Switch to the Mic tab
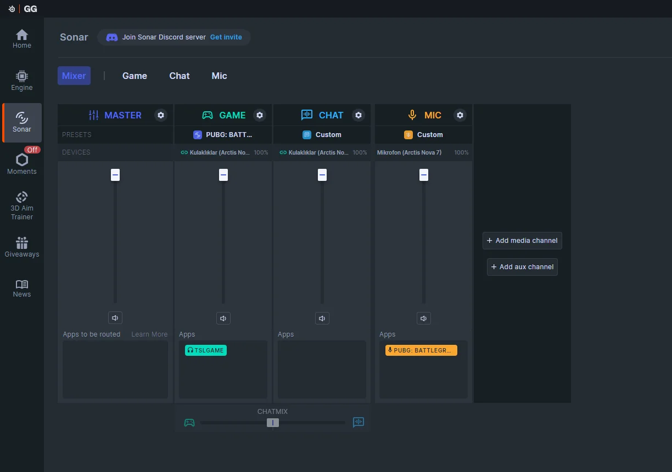The width and height of the screenshot is (672, 472). point(219,76)
